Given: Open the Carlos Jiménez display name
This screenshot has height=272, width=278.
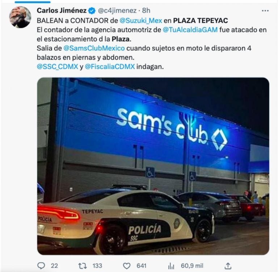Looking at the screenshot, I should (x=62, y=11).
